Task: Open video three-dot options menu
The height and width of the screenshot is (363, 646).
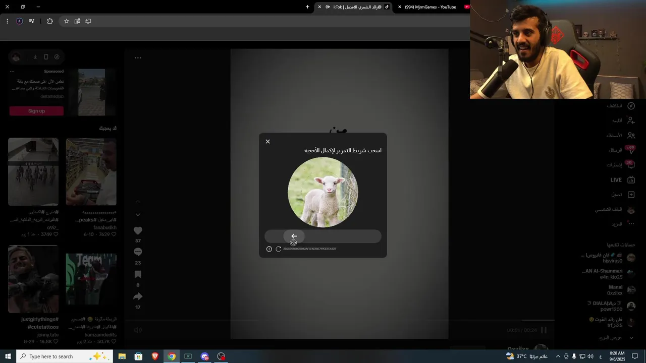Action: click(x=138, y=58)
